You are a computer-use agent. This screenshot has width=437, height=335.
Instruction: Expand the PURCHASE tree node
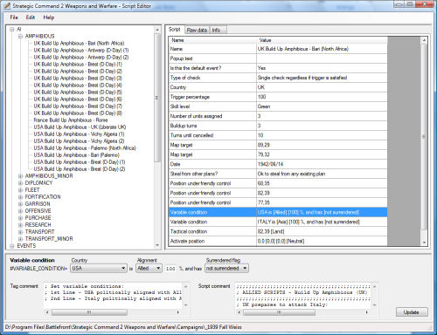click(x=20, y=218)
